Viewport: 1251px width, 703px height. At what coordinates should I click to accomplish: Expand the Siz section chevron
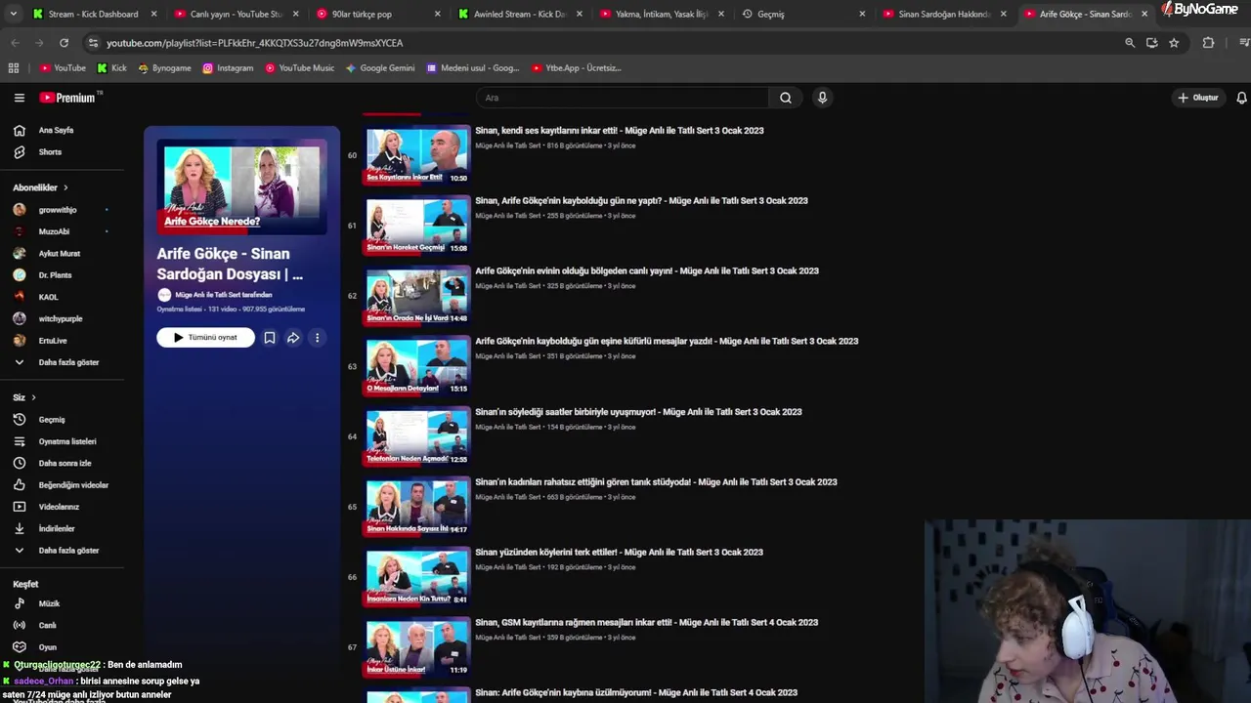pos(33,397)
